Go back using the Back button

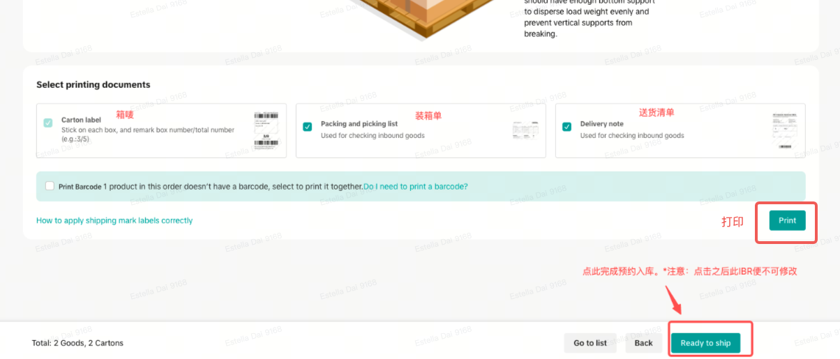click(x=643, y=343)
